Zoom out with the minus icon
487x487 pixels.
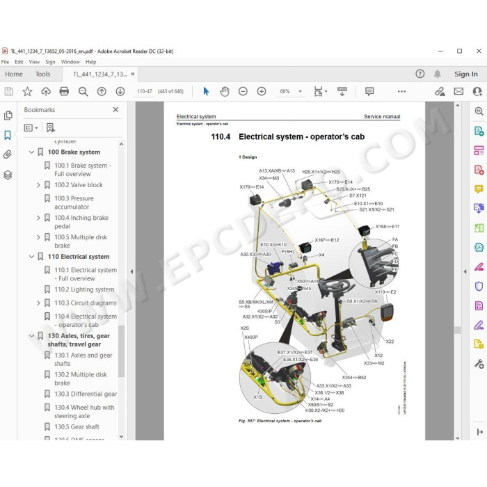pos(243,91)
